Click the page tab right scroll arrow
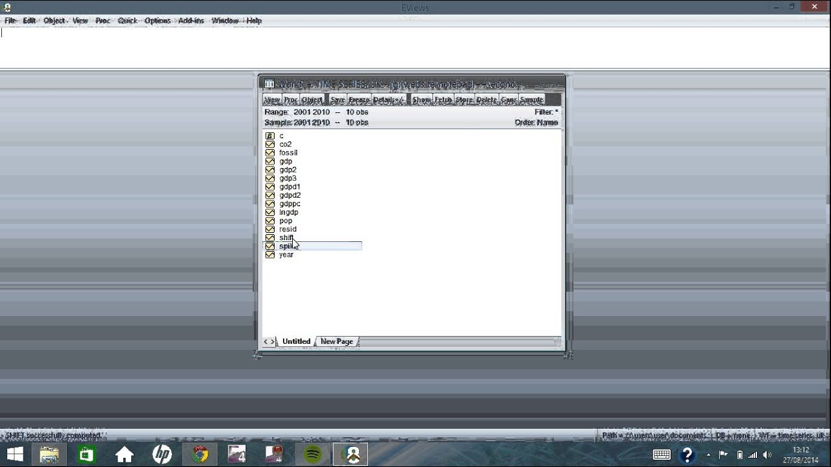831x467 pixels. (273, 341)
